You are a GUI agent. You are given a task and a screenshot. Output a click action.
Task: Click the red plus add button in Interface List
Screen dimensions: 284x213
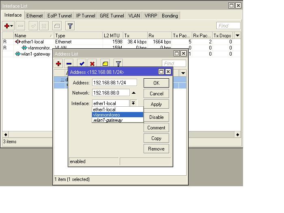click(x=7, y=26)
